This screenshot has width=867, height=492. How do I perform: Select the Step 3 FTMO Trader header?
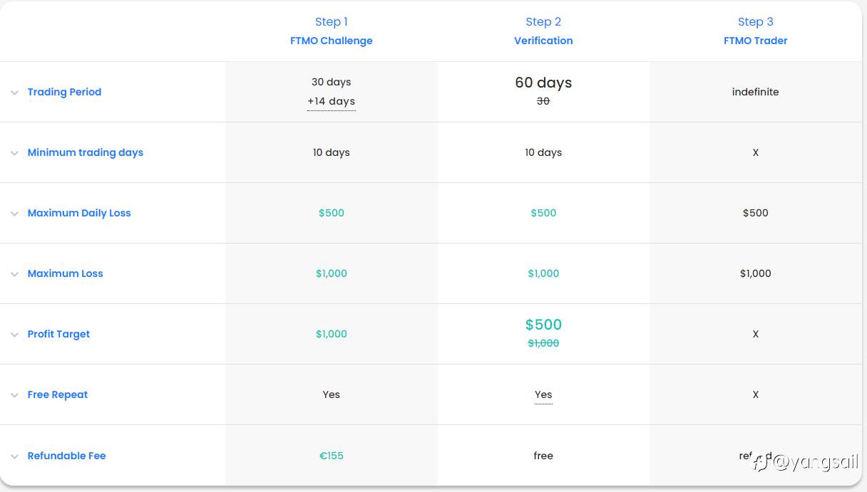pyautogui.click(x=756, y=31)
